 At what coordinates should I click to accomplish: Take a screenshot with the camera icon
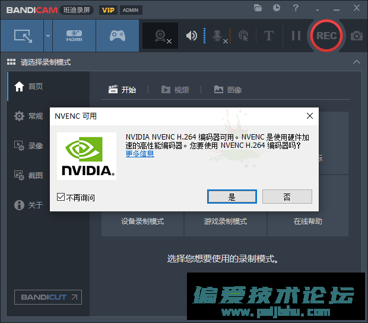coord(356,36)
